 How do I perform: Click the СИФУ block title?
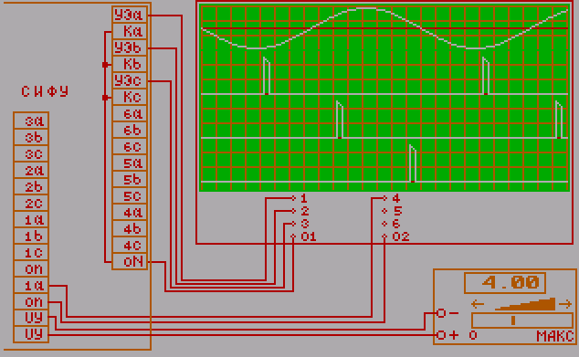[x=45, y=91]
